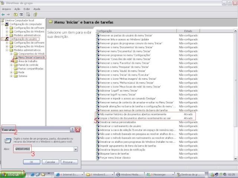This screenshot has width=238, height=178.
Task: Open the Abrir combo box dropdown
Action: coord(75,149)
